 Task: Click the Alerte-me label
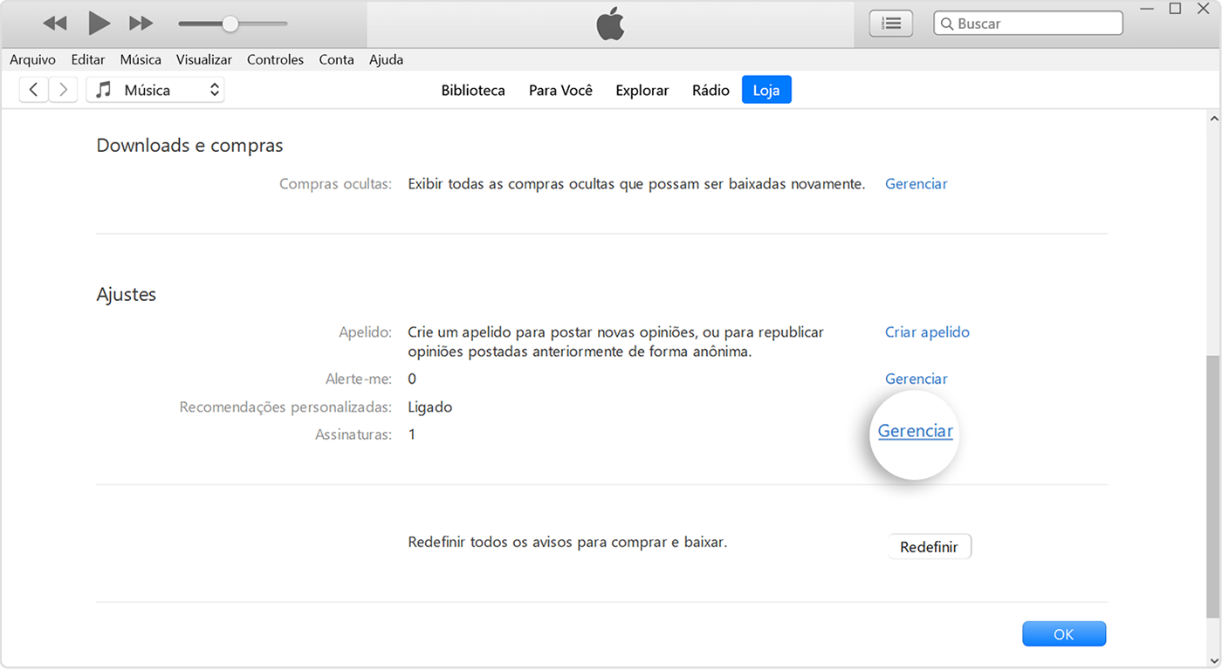pyautogui.click(x=359, y=379)
